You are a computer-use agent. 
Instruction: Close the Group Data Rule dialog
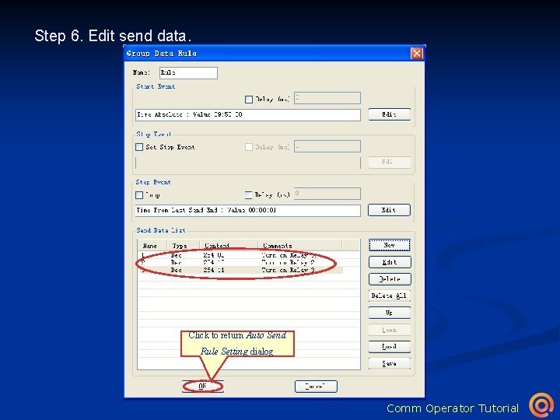[x=416, y=53]
